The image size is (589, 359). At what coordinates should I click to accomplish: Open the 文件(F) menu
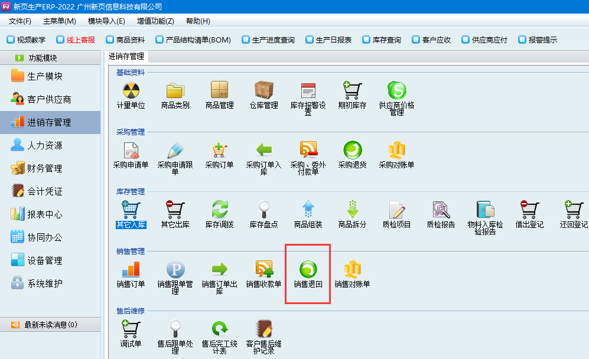click(20, 21)
